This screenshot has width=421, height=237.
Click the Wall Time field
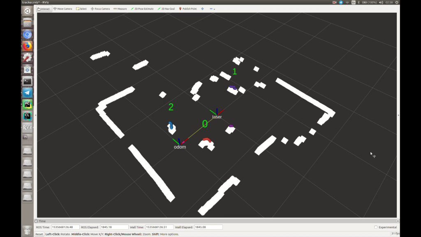(159, 227)
